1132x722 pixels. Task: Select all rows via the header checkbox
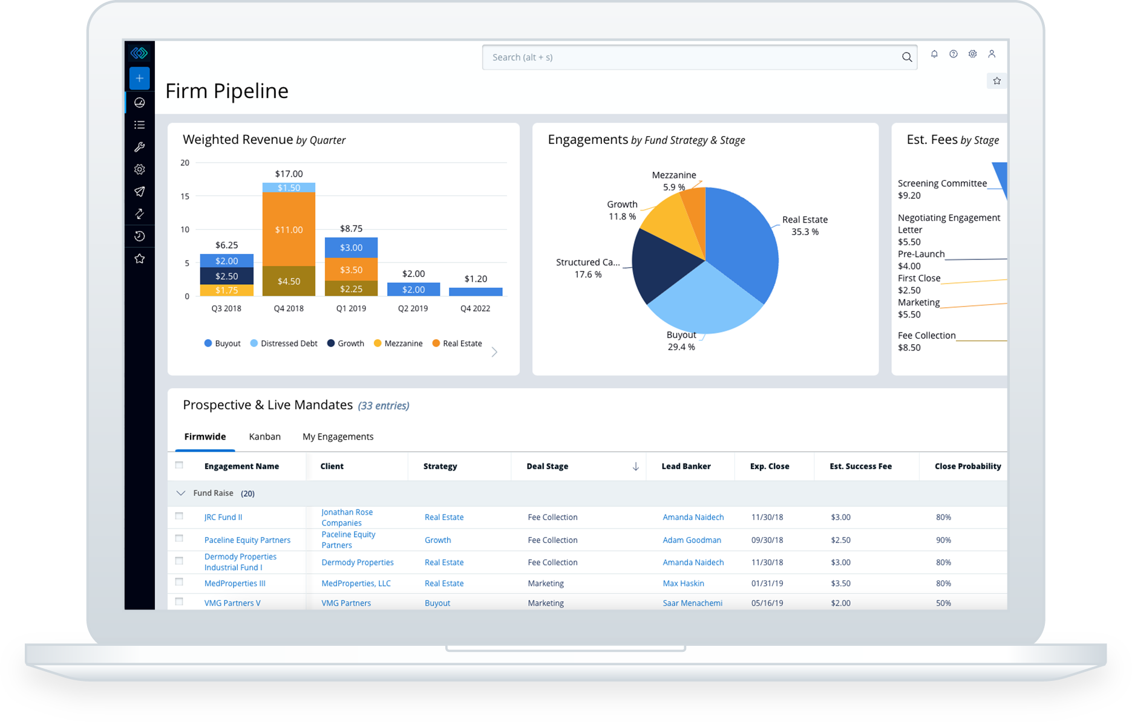click(x=179, y=464)
